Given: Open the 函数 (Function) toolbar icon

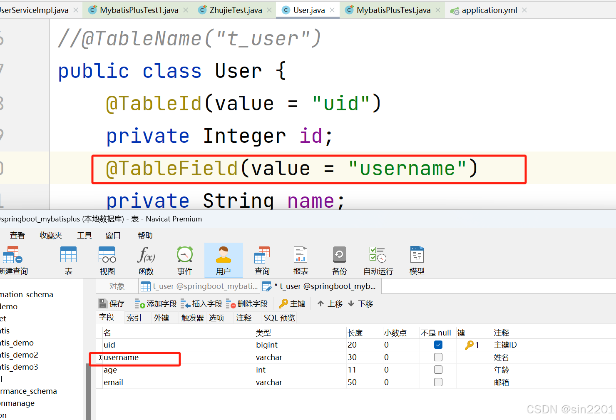Looking at the screenshot, I should [146, 260].
